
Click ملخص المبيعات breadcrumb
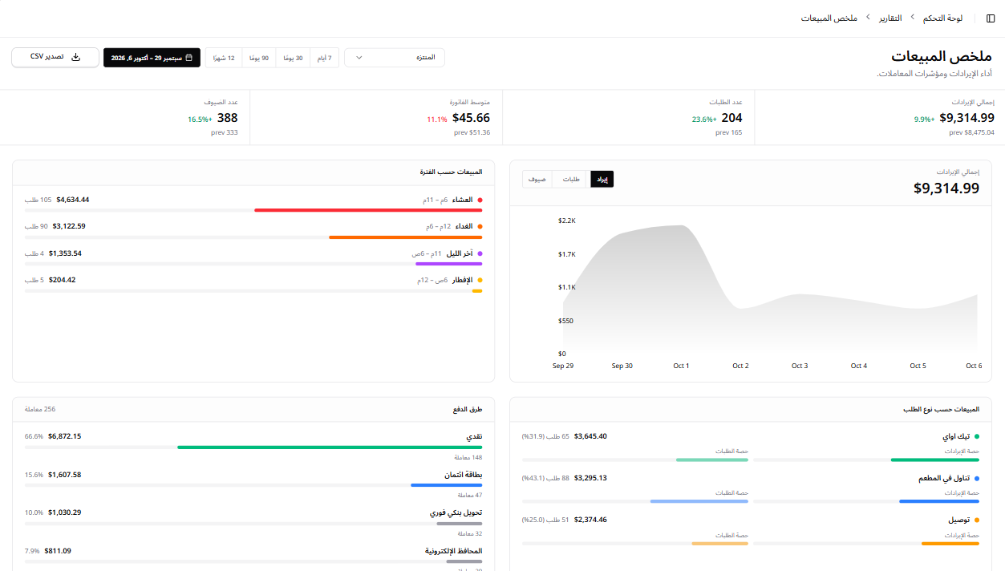click(x=829, y=18)
